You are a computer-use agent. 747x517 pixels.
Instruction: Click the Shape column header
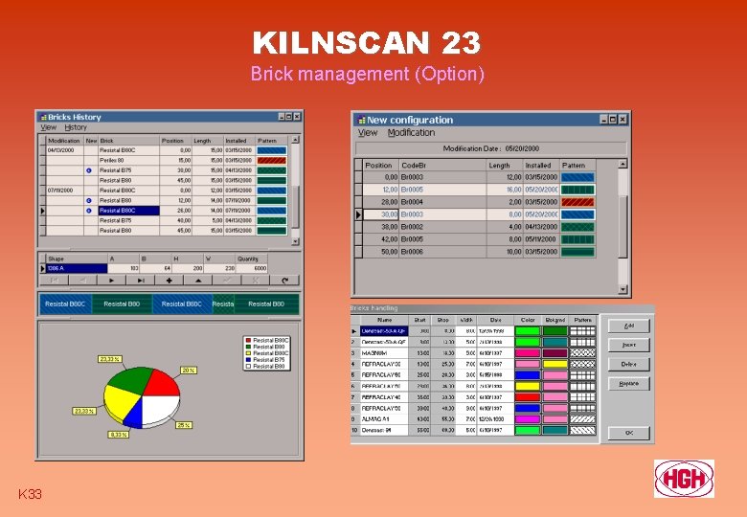[x=77, y=258]
